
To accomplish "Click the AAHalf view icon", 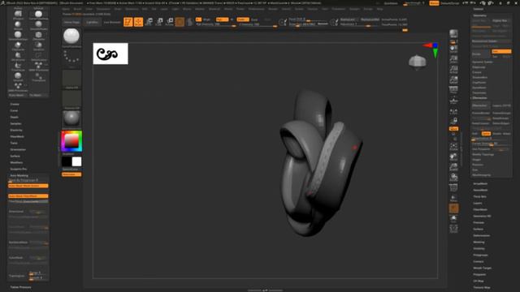I will pyautogui.click(x=453, y=79).
